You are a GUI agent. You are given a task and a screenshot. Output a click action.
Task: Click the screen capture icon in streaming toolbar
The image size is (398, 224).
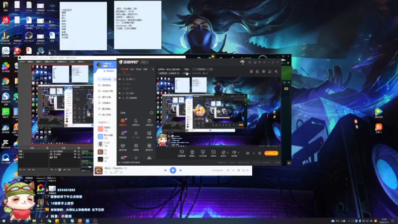182,152
